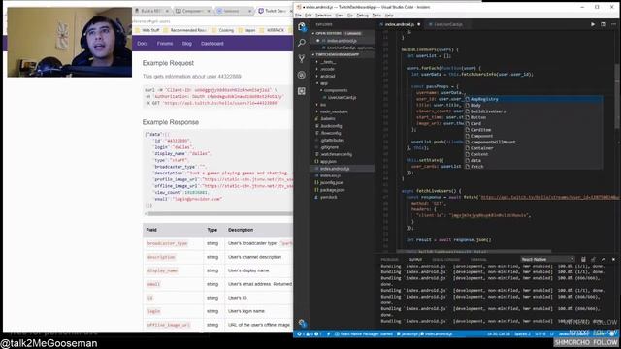Click the Dashboard link in Twitch developer navbar
Viewport: 621px width, 349px height.
tap(212, 44)
